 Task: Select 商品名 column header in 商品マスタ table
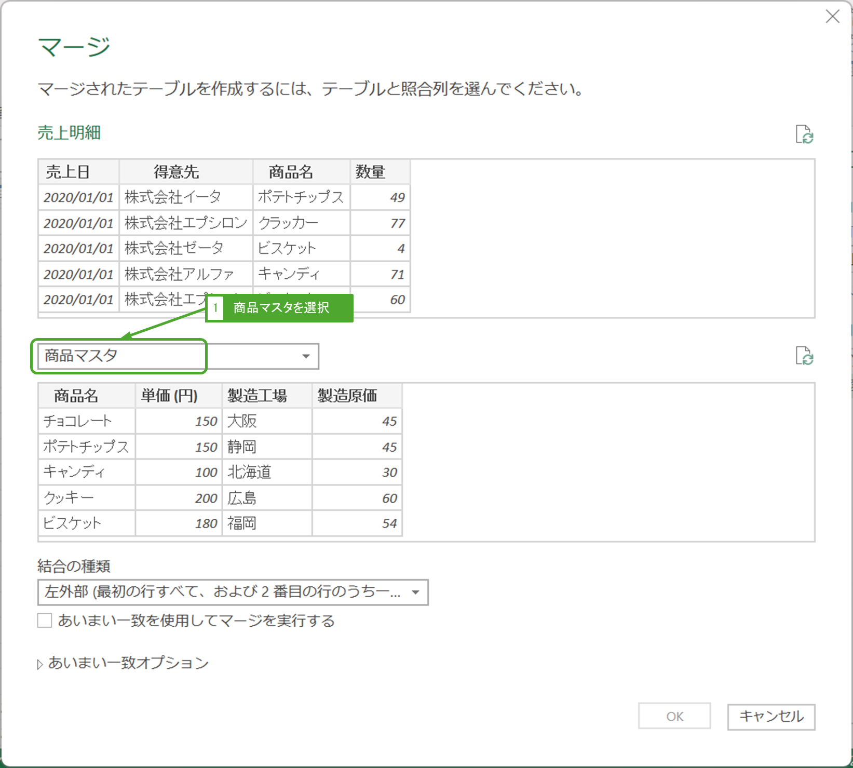point(76,396)
